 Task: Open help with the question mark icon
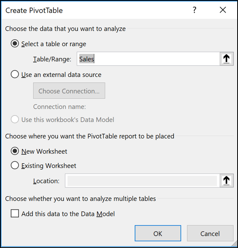(x=194, y=10)
